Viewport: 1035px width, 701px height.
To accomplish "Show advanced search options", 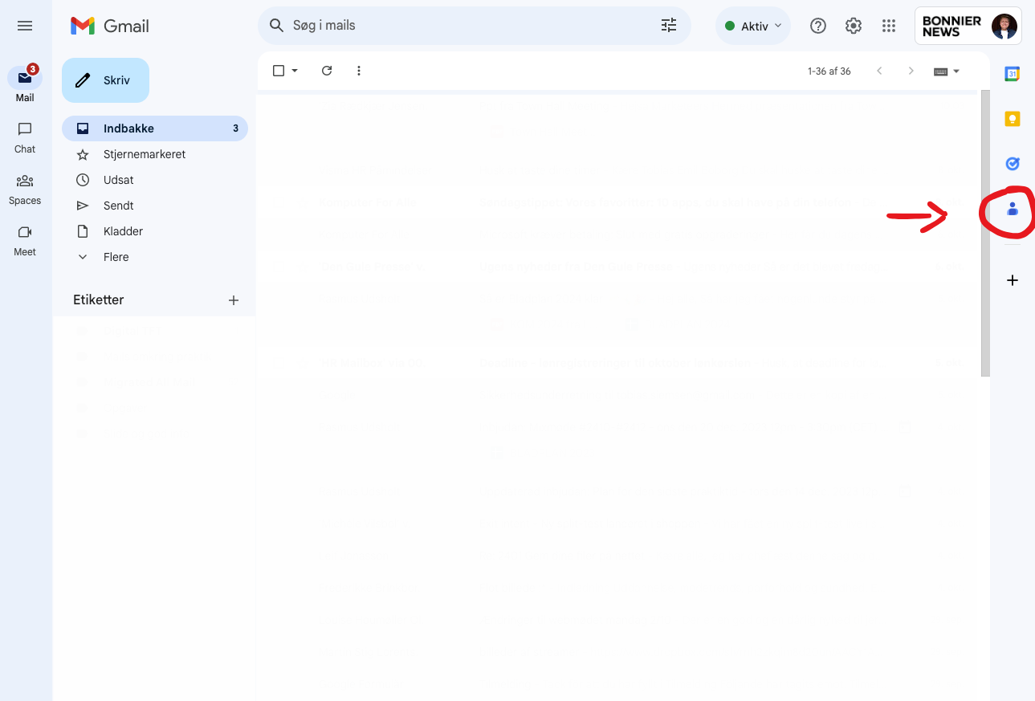I will [x=668, y=25].
